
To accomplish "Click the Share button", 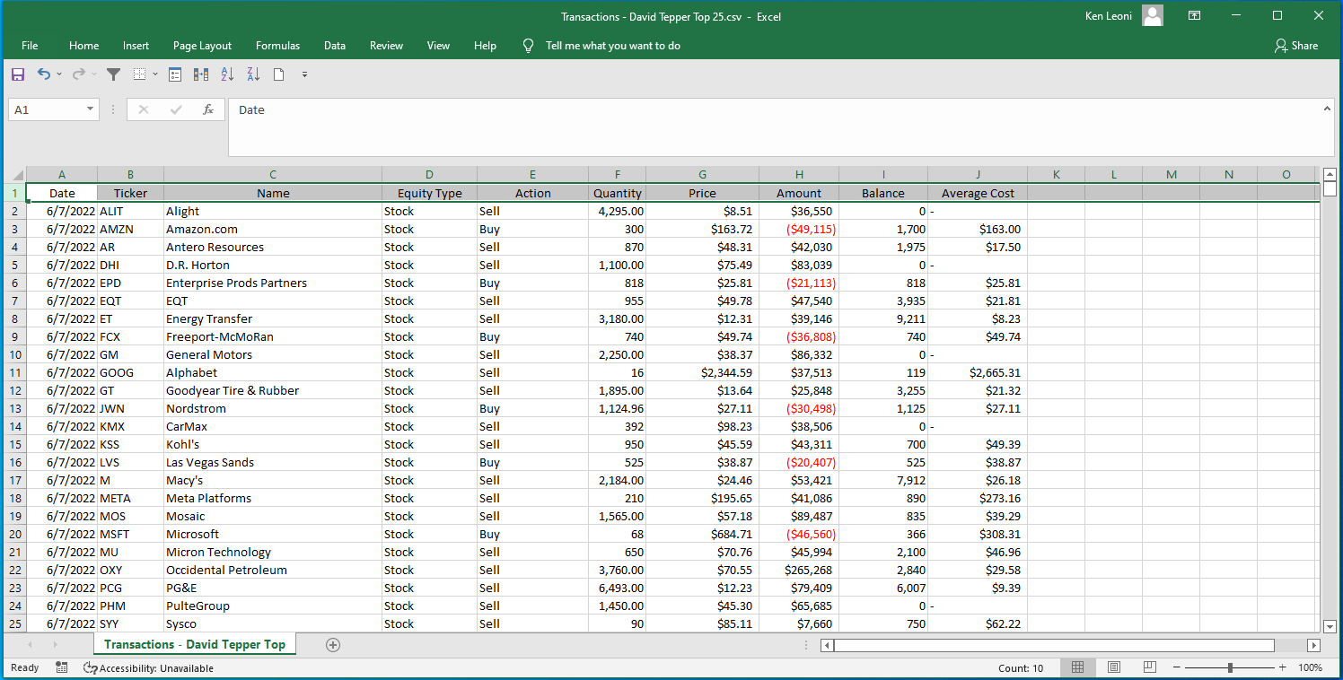I will tap(1296, 45).
